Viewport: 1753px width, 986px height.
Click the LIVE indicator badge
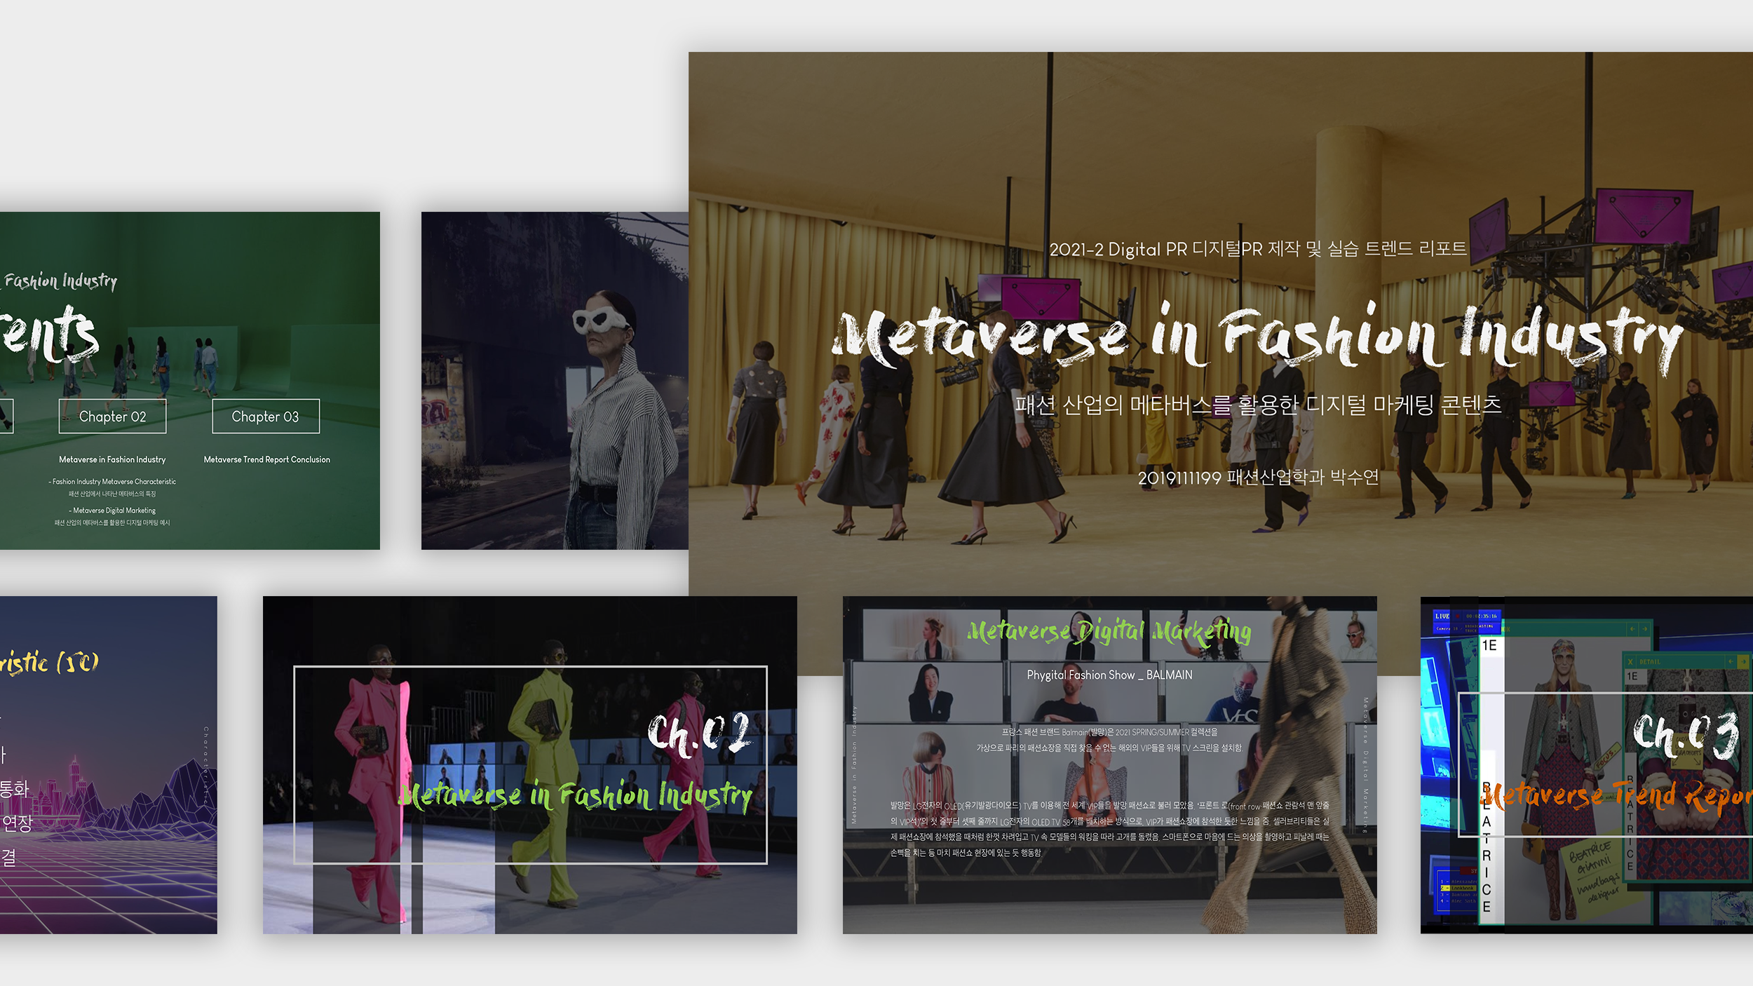pyautogui.click(x=1442, y=616)
